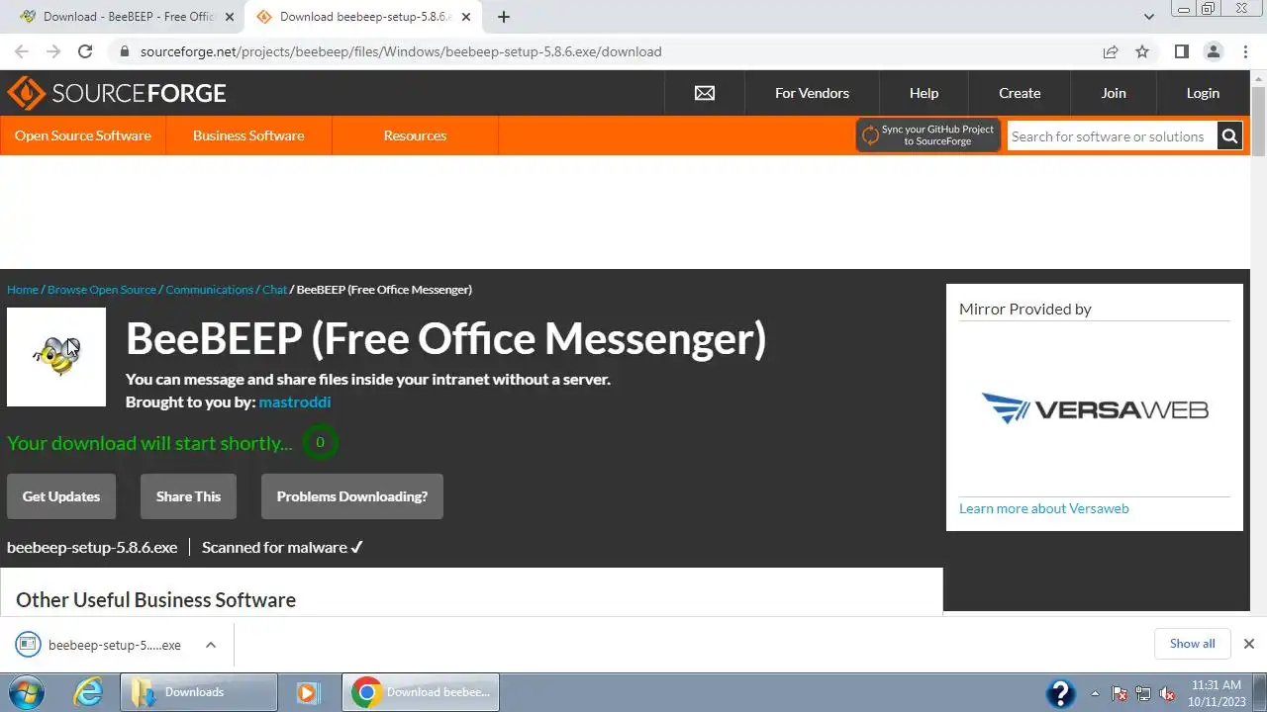Click the Chat breadcrumb link
Screen dimensions: 1267x712
274,290
